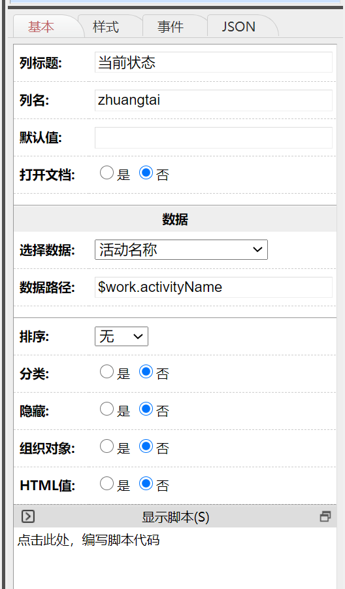Open the 排序 dropdown showing 无

coord(122,336)
